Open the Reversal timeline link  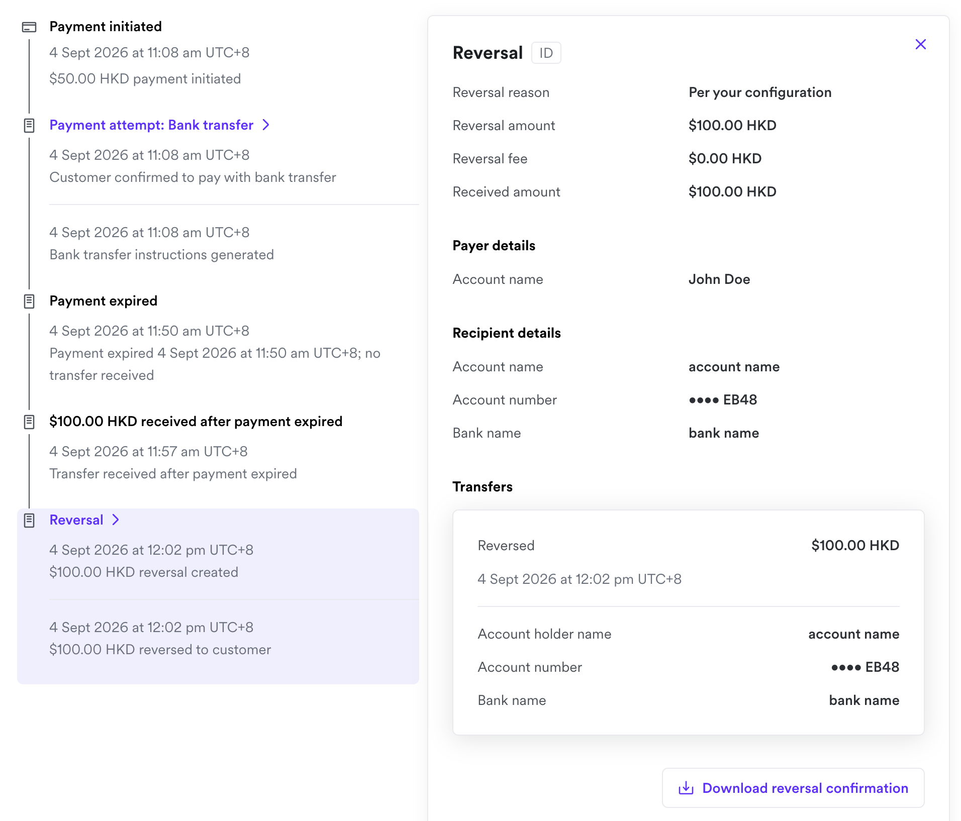(x=76, y=520)
